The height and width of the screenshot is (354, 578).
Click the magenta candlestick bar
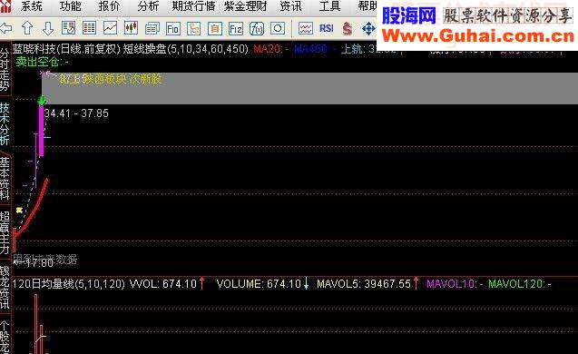click(42, 131)
